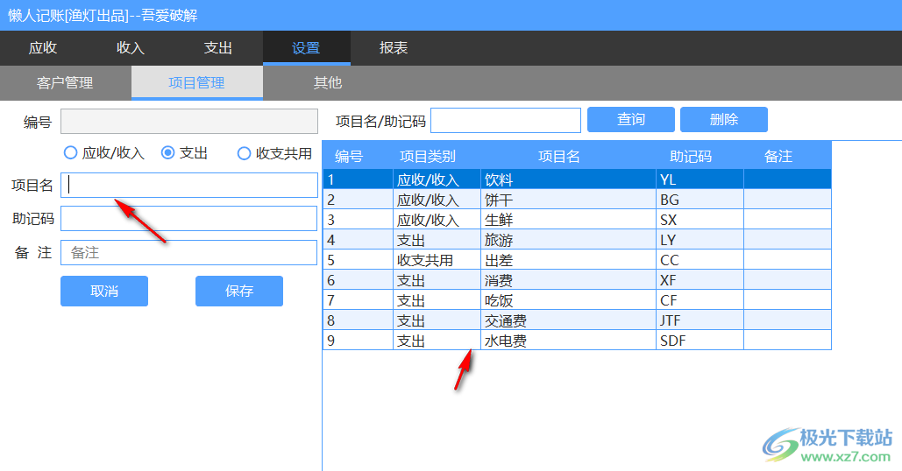
Task: Click the 编号 input field
Action: tap(189, 121)
